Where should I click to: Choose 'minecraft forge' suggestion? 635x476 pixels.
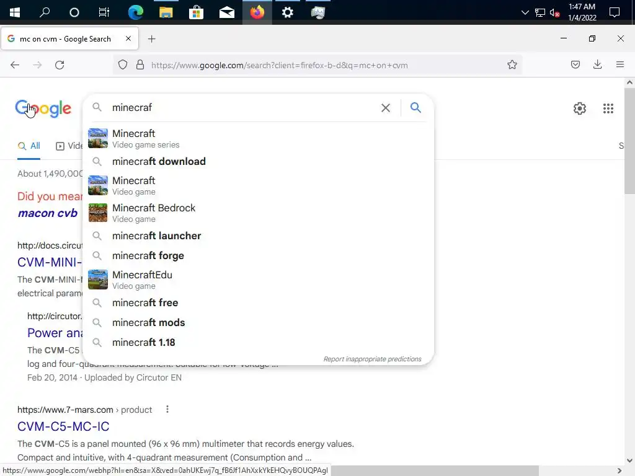(258, 255)
